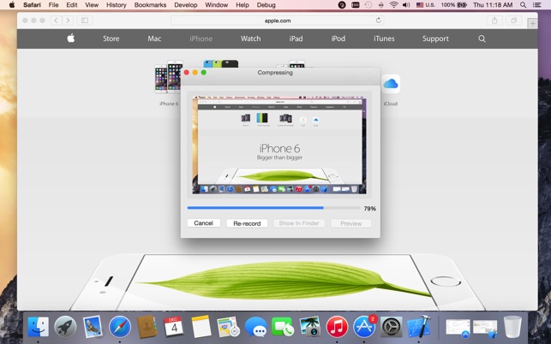Open Time Machine menu bar icon
Image resolution: width=551 pixels, height=344 pixels.
pos(368,5)
